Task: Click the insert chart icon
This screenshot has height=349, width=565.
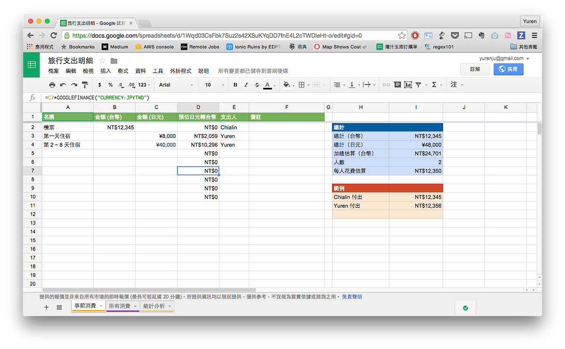Action: click(x=408, y=85)
